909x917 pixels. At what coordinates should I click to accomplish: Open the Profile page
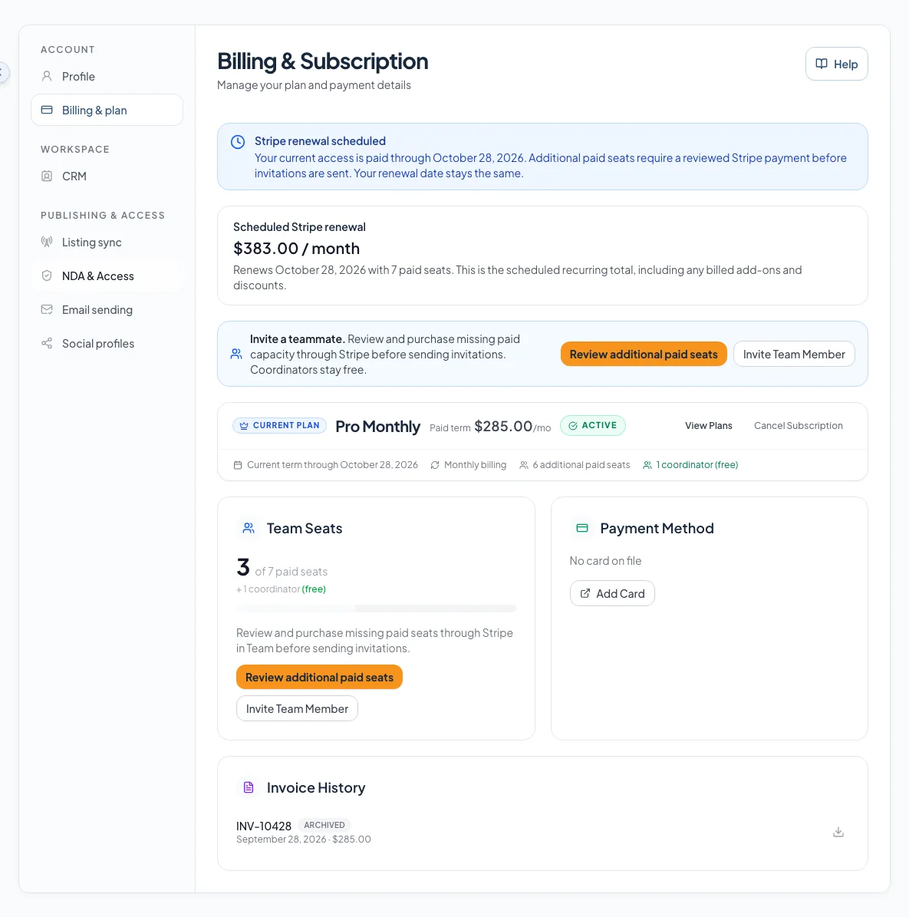point(107,77)
